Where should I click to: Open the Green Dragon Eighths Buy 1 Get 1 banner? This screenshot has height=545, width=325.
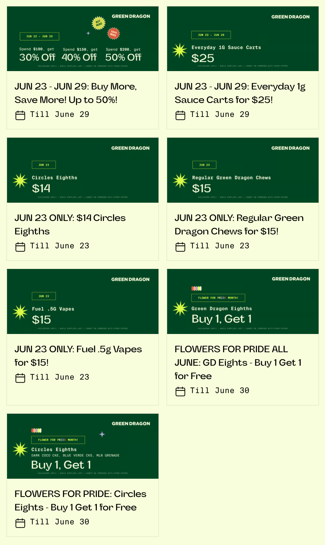(x=243, y=302)
